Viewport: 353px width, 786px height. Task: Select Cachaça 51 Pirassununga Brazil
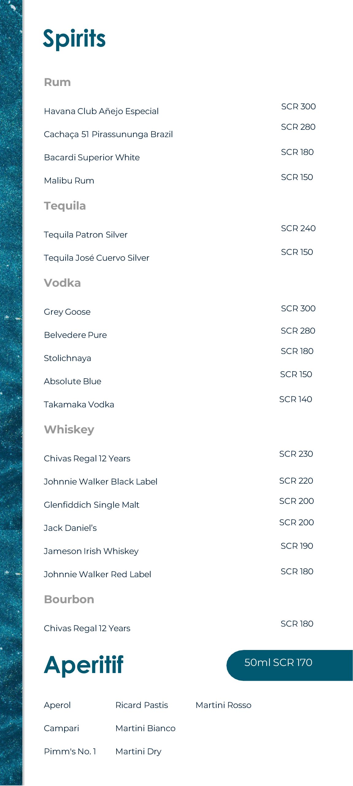click(108, 134)
